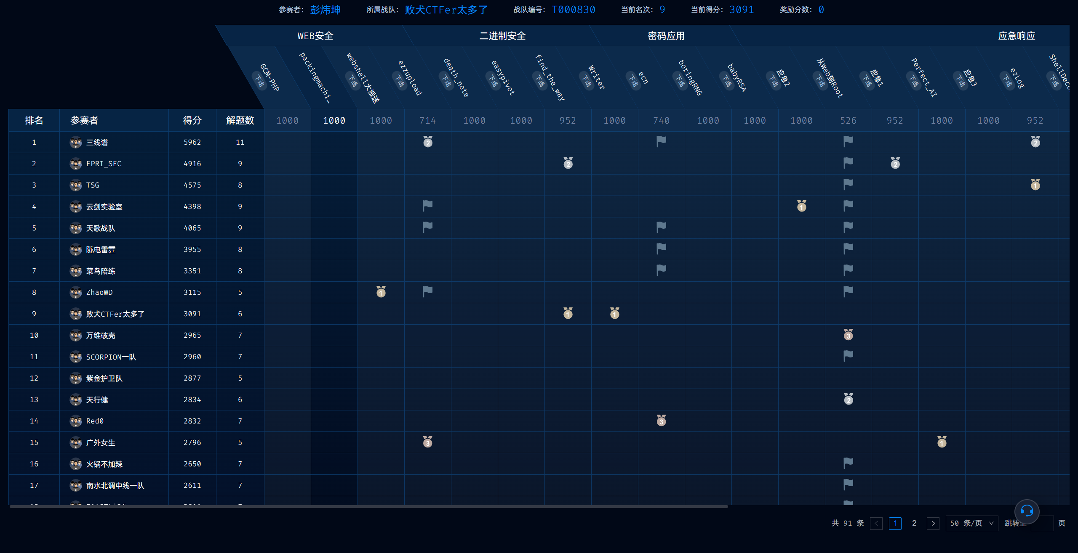Screen dimensions: 1078x553
Task: Click the 二进制安全 category header
Action: coord(502,36)
